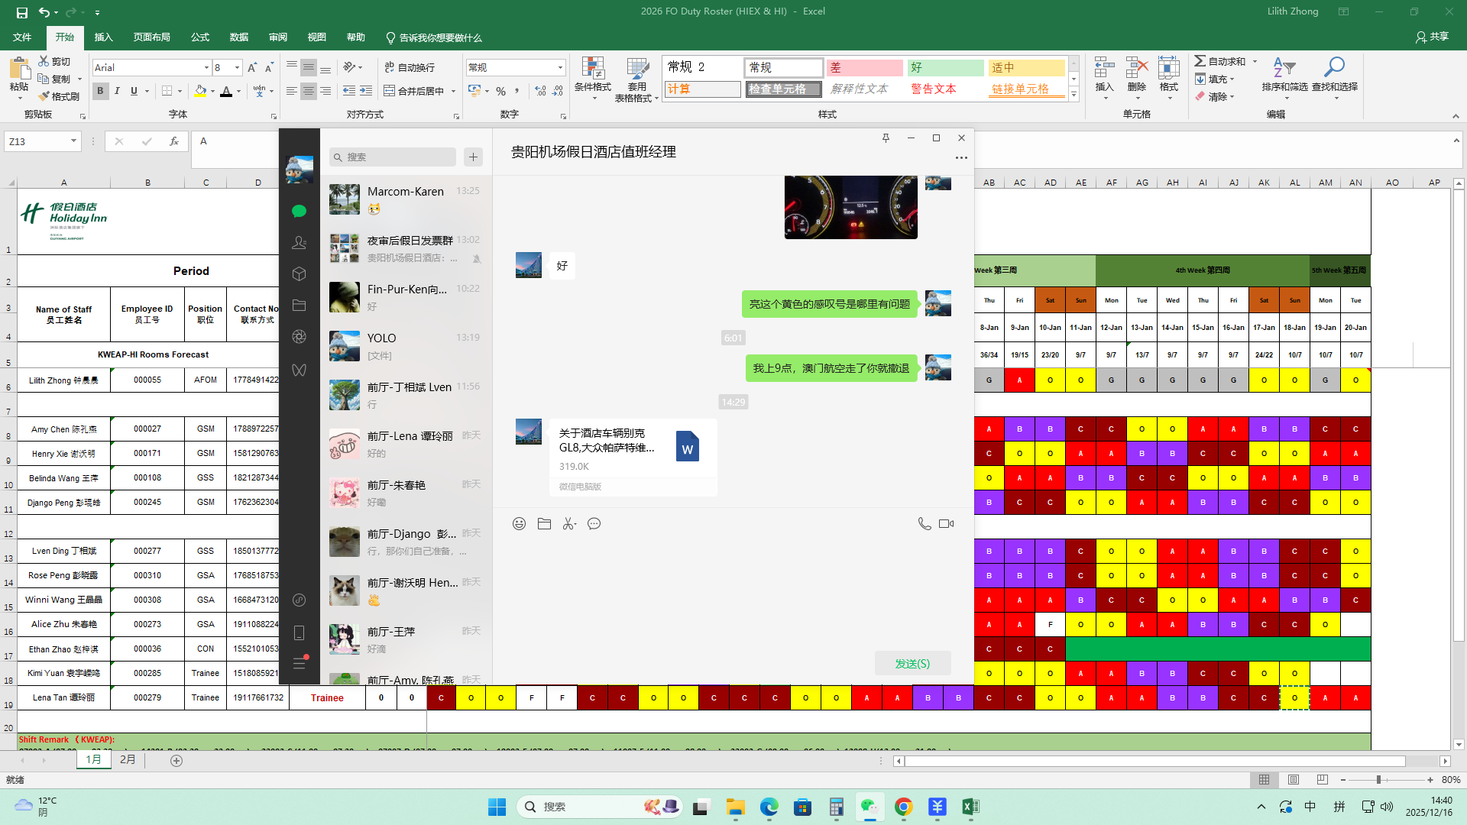1467x825 pixels.
Task: Expand the Arial font name dropdown
Action: [x=206, y=68]
